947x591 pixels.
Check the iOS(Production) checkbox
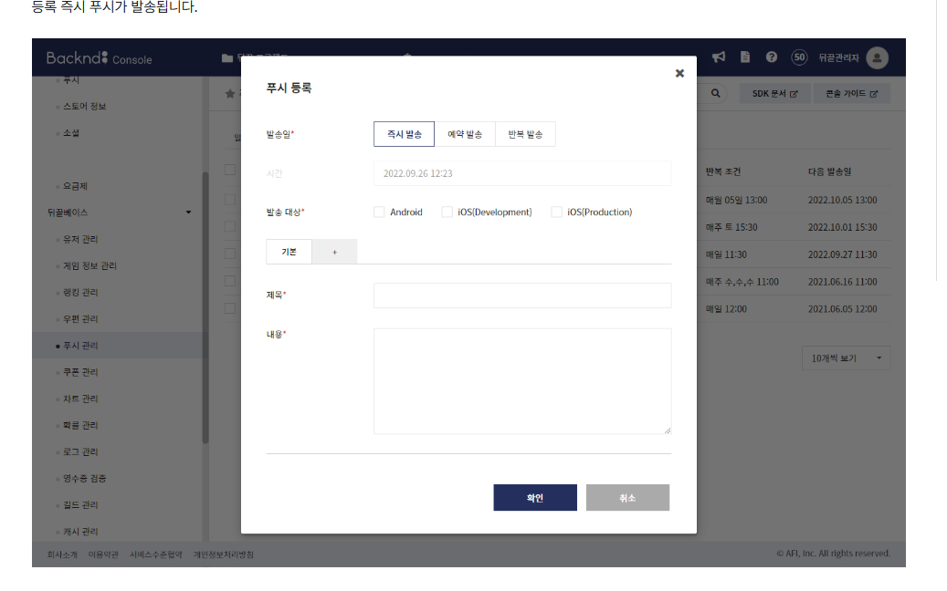coord(556,212)
